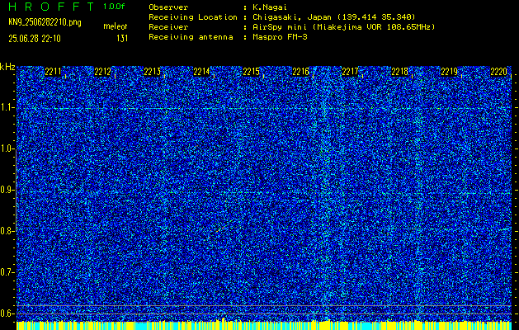
Task: Click the 2218 time marker
Action: [x=400, y=72]
